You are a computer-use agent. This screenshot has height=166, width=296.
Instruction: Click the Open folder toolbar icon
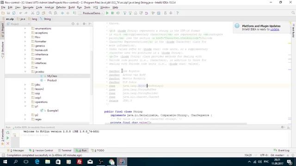pyautogui.click(x=3, y=13)
